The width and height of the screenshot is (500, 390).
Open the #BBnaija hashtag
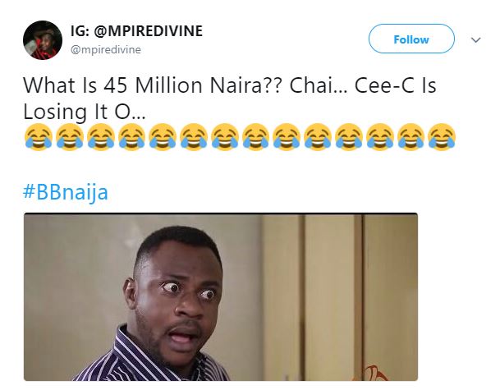(x=66, y=192)
